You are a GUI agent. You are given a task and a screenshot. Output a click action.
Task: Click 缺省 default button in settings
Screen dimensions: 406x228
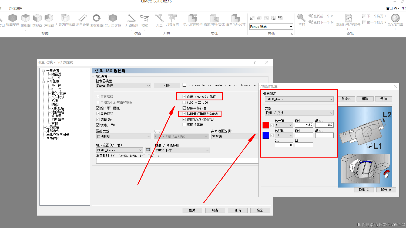coord(215,210)
